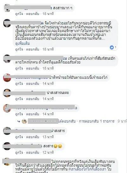
Task: Click the avatar beside the 'เห็นคนเล่นไก่' comment
Action: pyautogui.click(x=7, y=59)
